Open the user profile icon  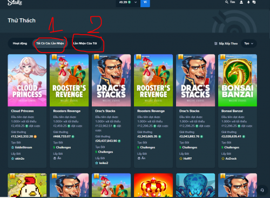click(x=241, y=2)
